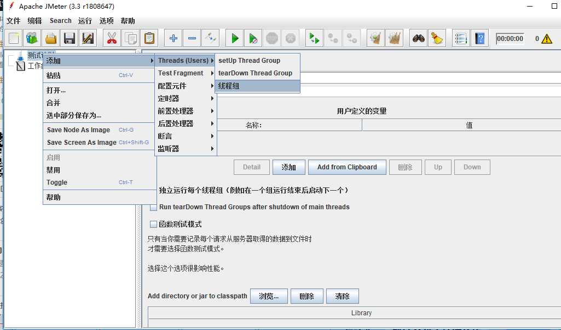Select 线程组 in the submenu

click(257, 86)
